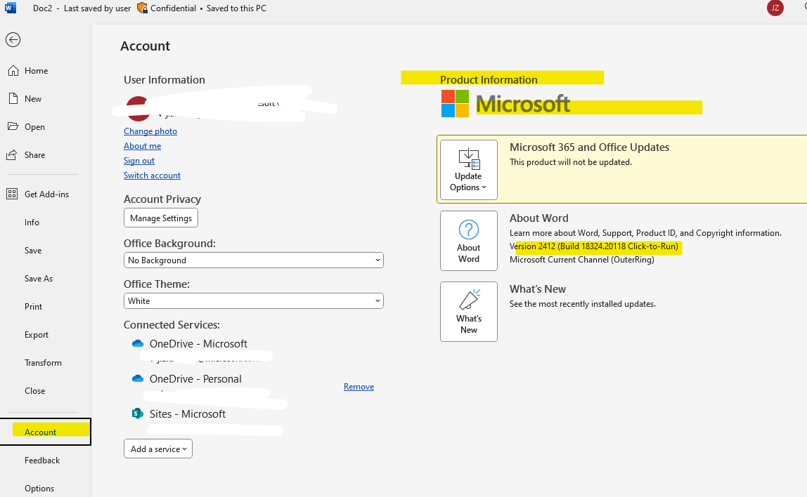
Task: Click the Connected Services heading
Action: (172, 325)
